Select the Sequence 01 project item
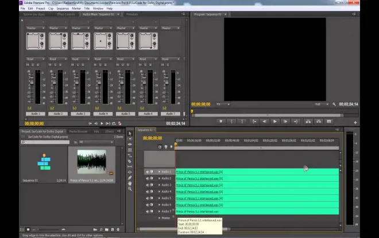 44,165
